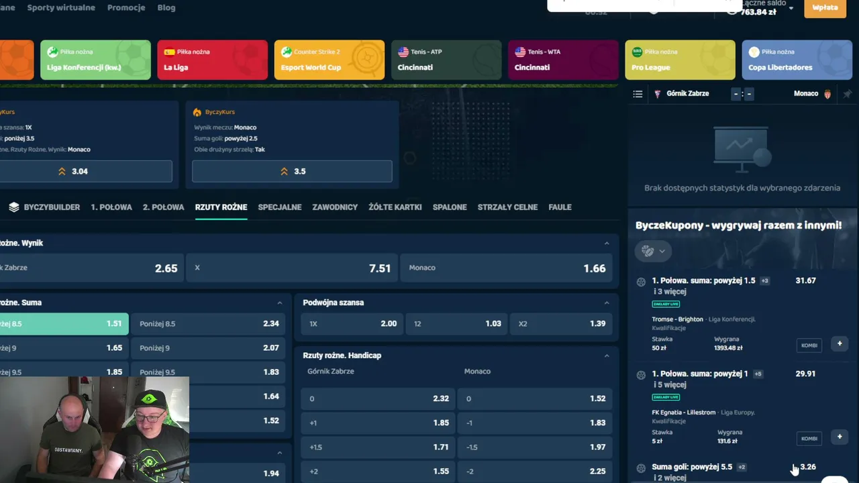Click the flame icon beside second ByczyKurs
Image resolution: width=859 pixels, height=483 pixels.
pos(197,112)
